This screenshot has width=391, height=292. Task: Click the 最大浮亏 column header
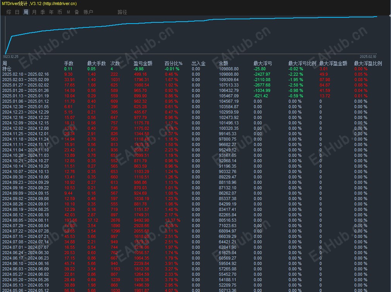pyautogui.click(x=263, y=63)
